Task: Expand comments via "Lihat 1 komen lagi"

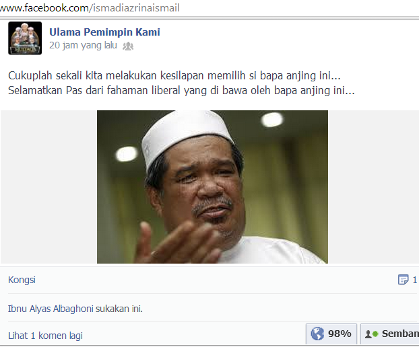Action: [45, 336]
